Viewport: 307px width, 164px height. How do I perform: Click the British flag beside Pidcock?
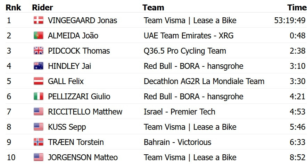(x=38, y=51)
